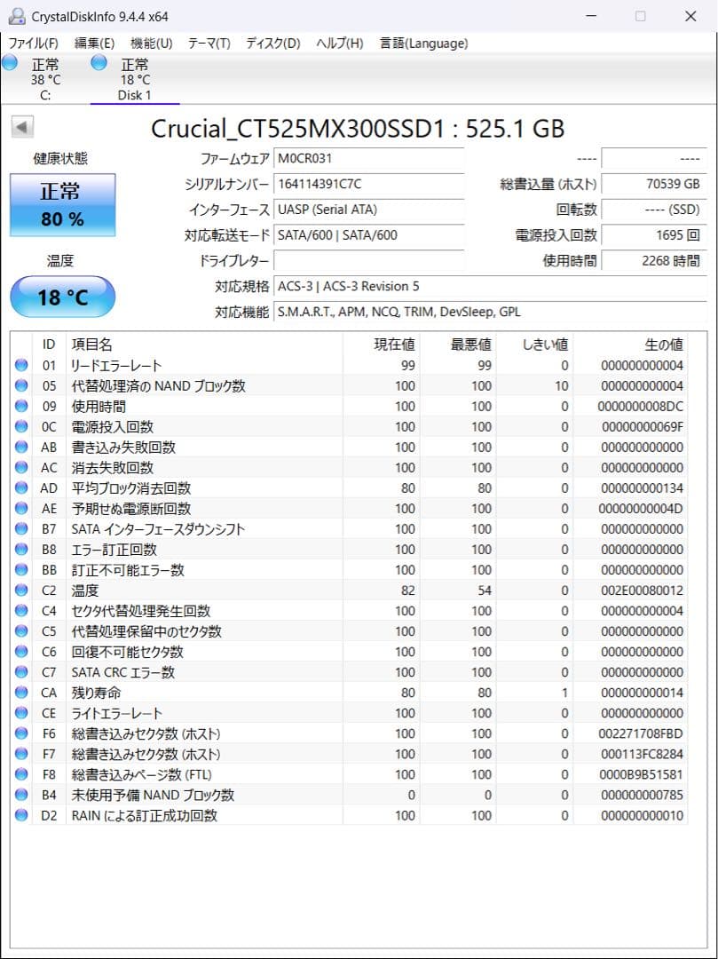The image size is (718, 959).
Task: Click the 18 °C temperature button
Action: click(62, 297)
